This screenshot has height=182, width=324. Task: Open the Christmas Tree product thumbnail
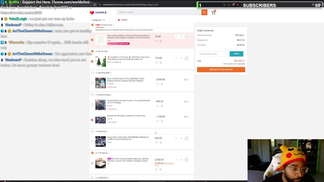pos(100,61)
